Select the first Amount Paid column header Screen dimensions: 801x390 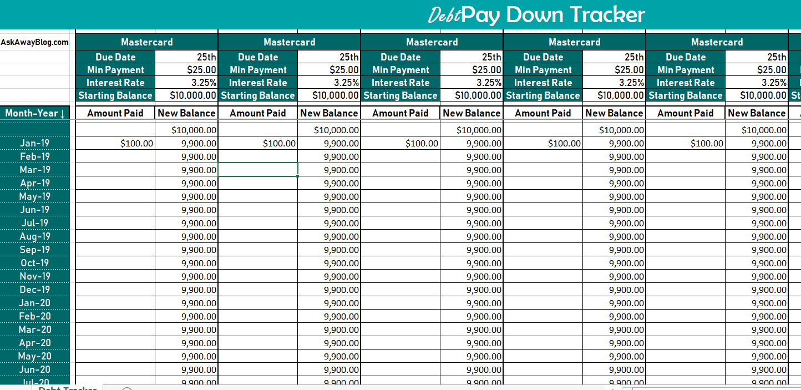(x=115, y=113)
